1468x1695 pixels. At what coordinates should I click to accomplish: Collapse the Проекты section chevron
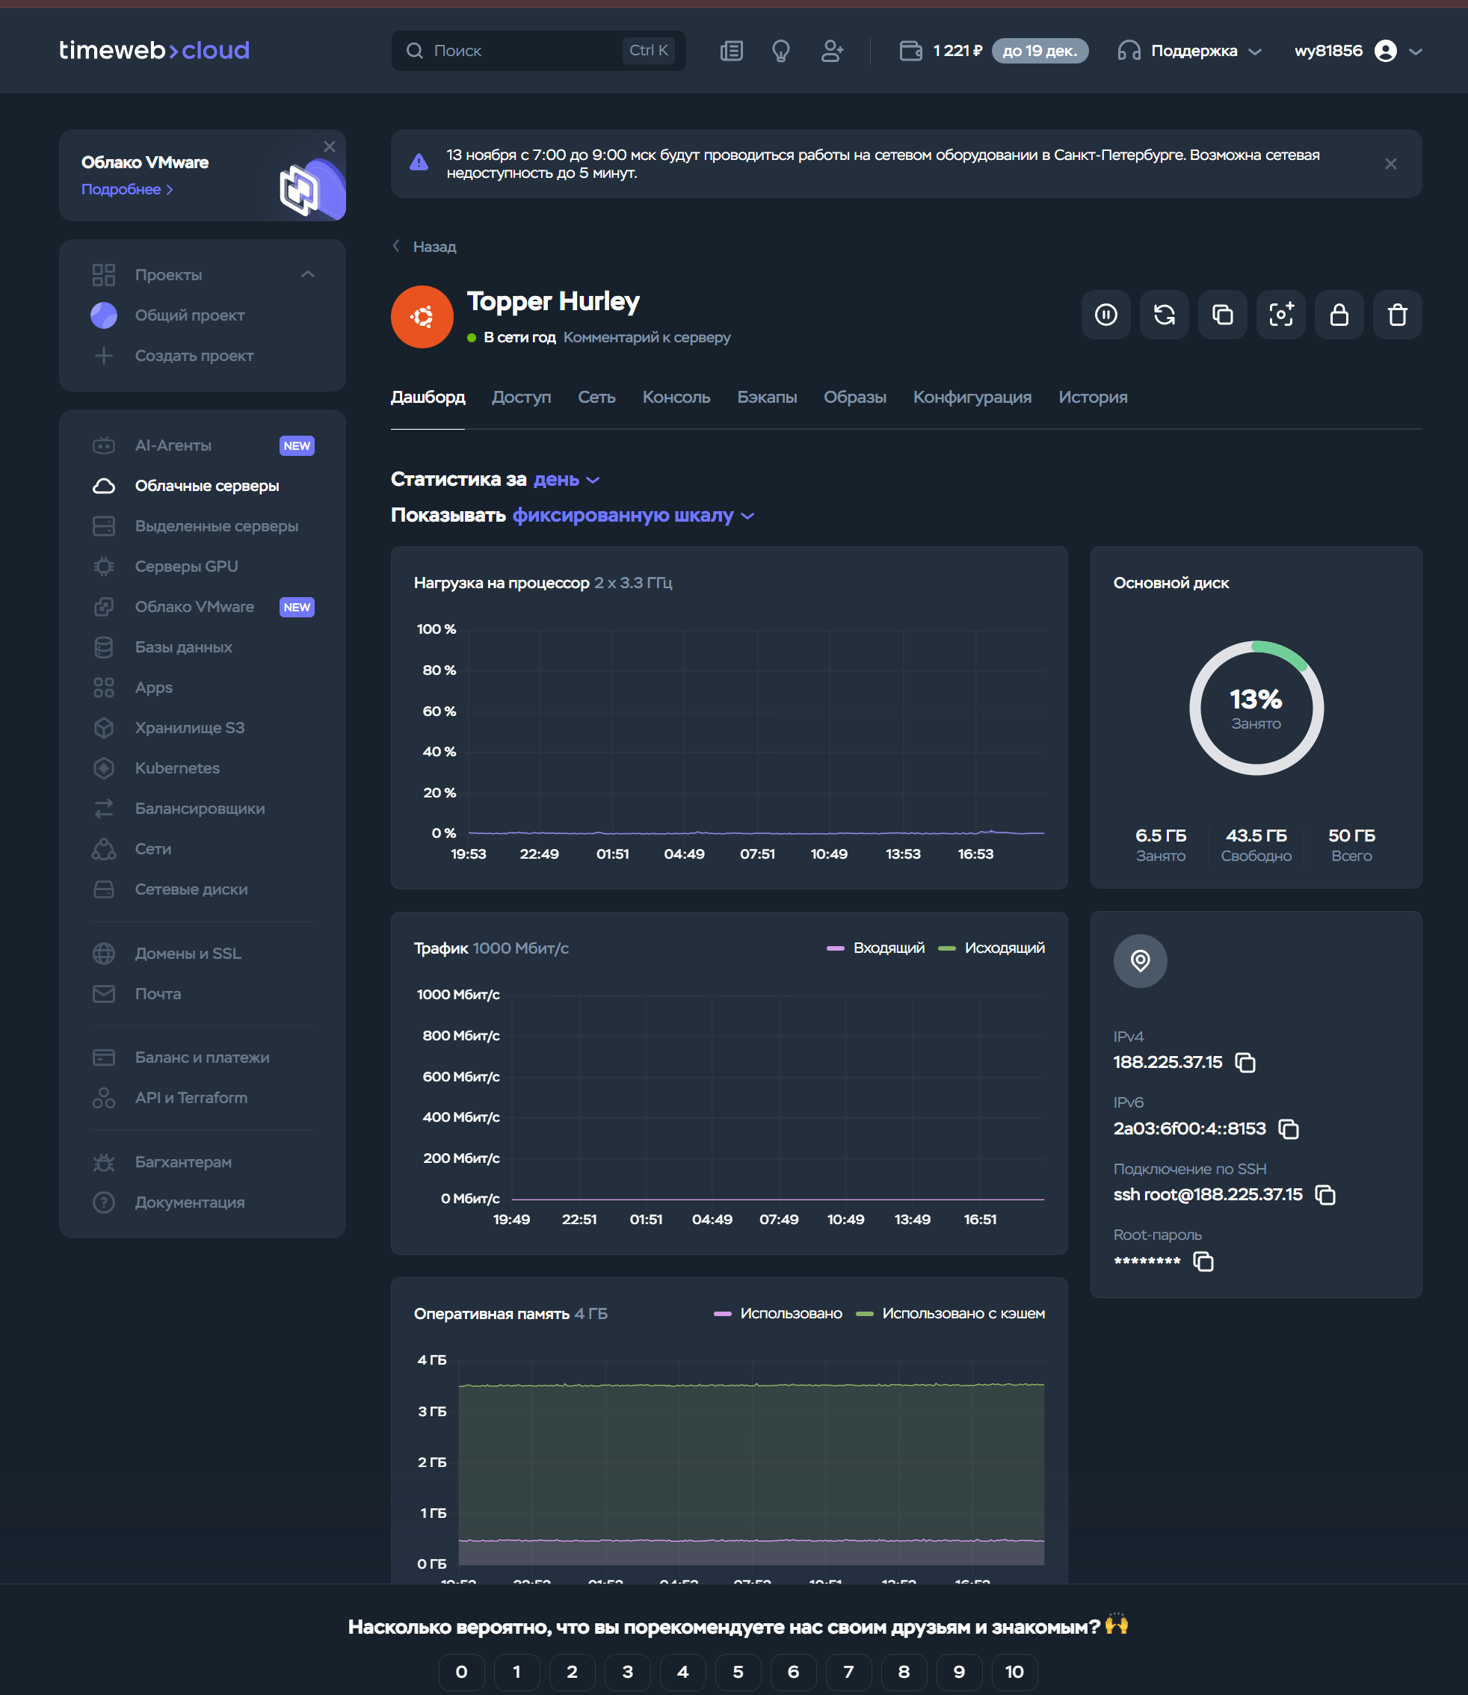[308, 274]
